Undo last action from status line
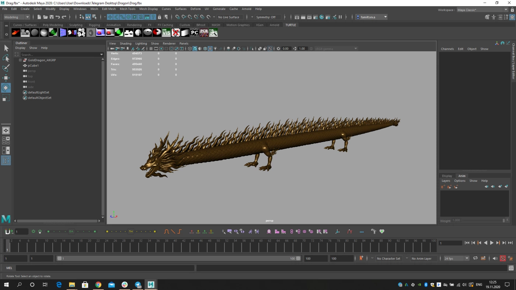 (58, 17)
